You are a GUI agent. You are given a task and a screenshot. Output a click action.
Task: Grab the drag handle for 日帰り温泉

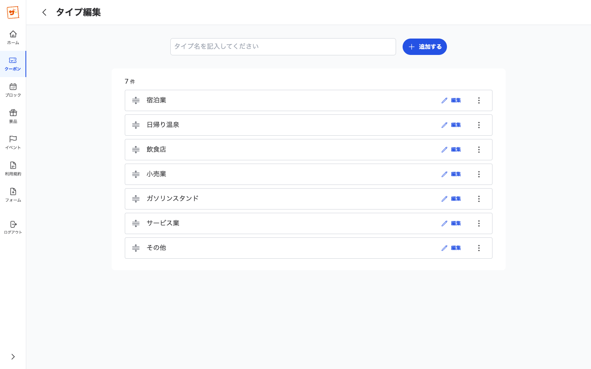[136, 125]
